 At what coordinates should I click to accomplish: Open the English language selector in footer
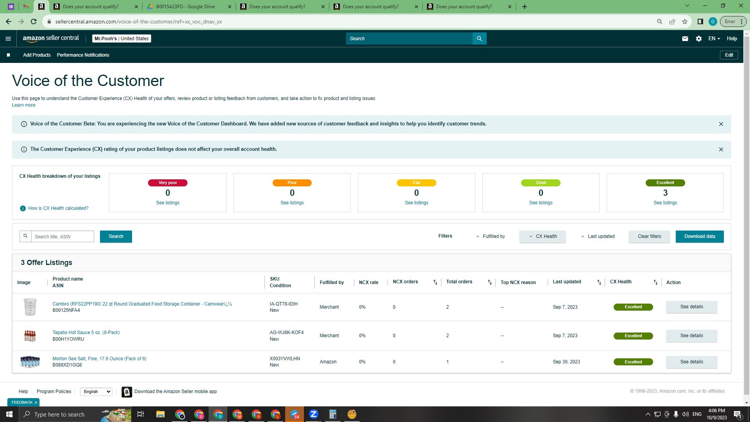(x=96, y=392)
